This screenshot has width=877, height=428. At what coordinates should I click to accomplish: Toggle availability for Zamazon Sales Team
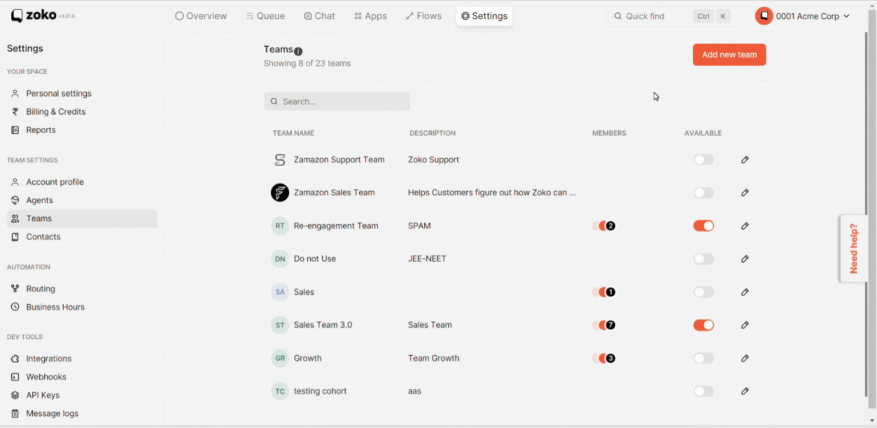pos(703,193)
